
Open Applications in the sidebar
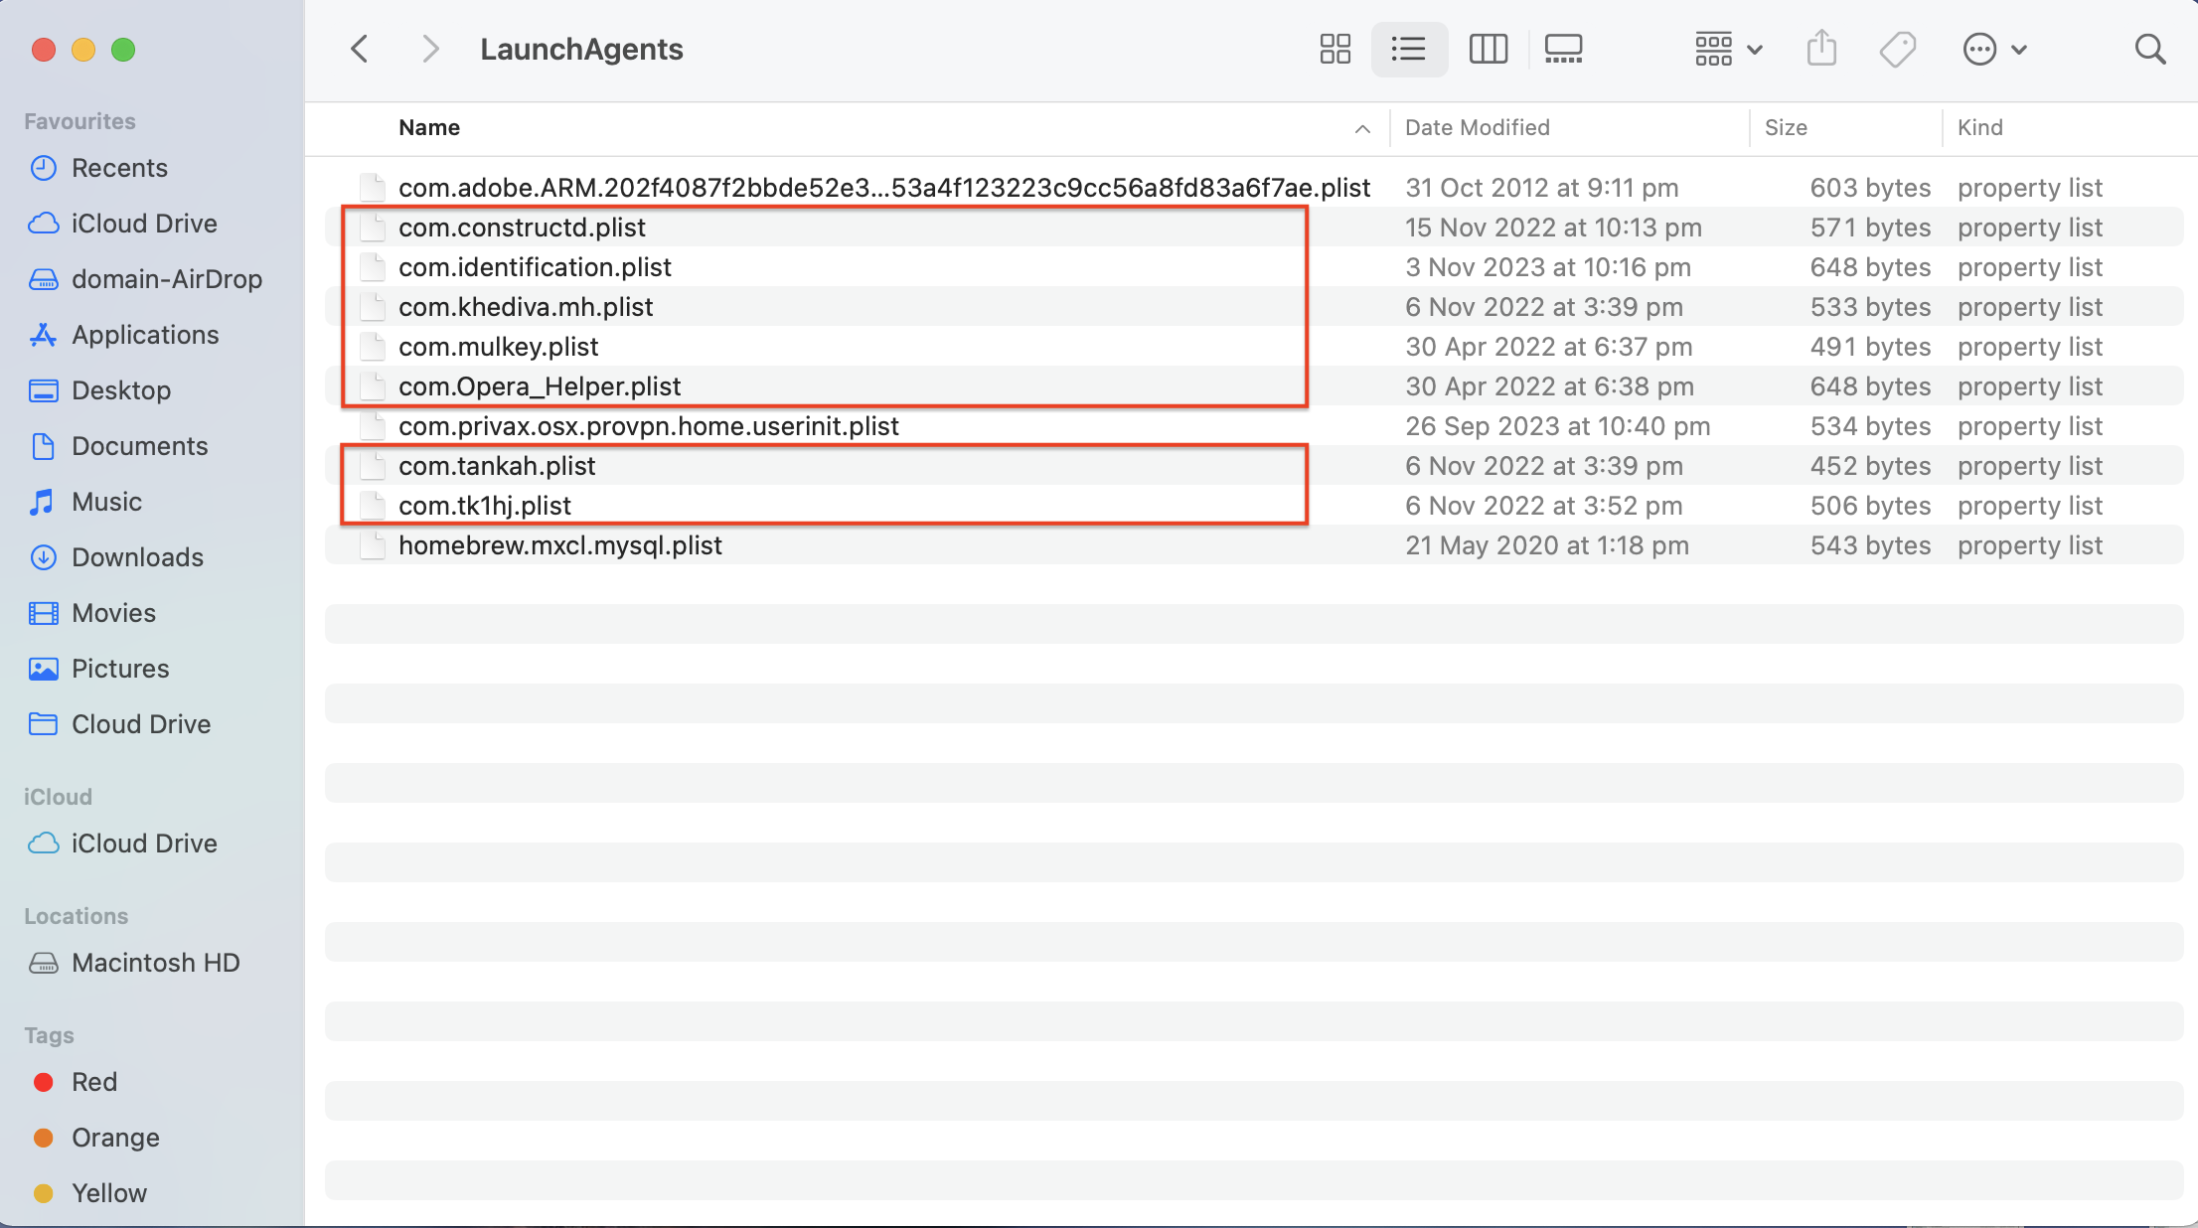pos(145,335)
